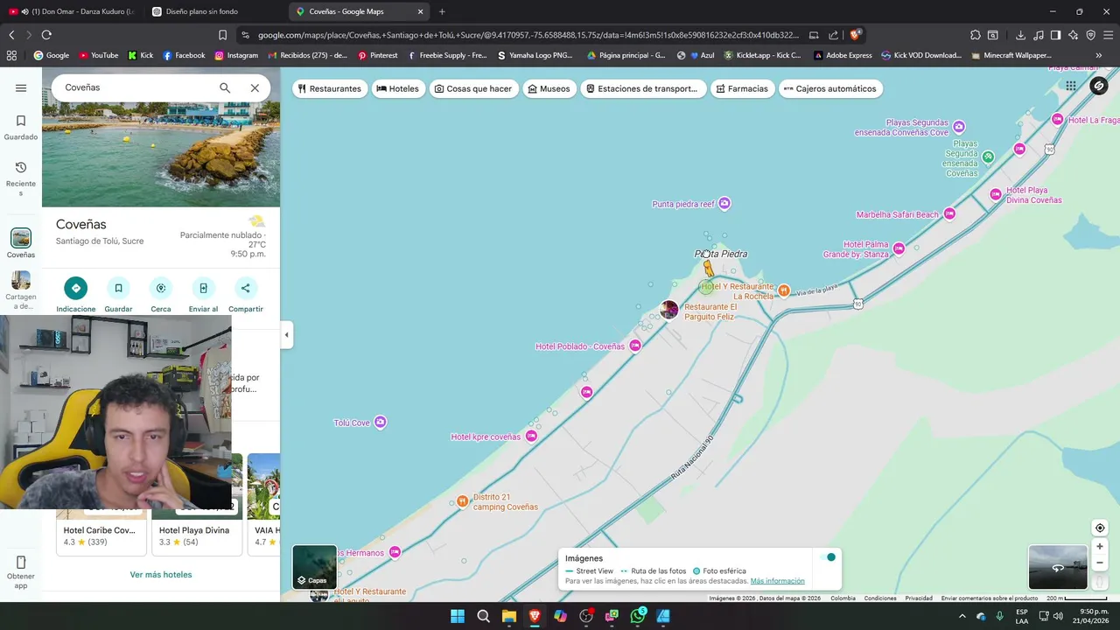
Task: Open the Pinterest bookmark
Action: tap(377, 55)
